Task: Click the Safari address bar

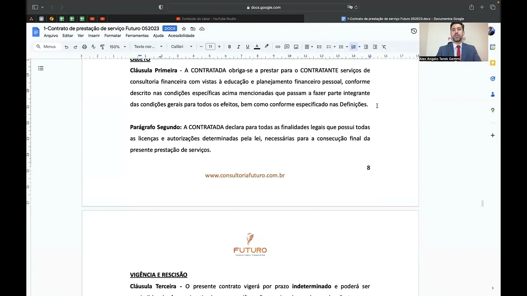Action: pyautogui.click(x=263, y=7)
